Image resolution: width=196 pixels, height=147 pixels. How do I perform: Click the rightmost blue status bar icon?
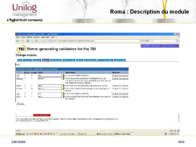pos(178,131)
